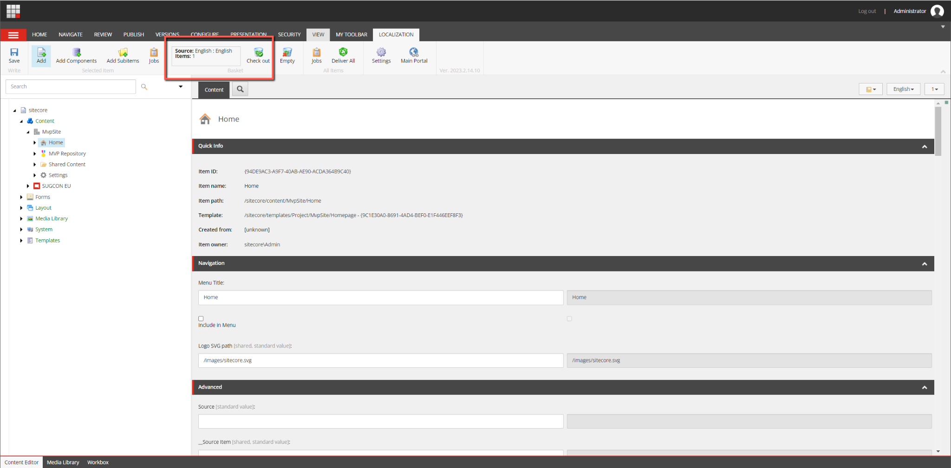Click the Source field input
Viewport: 951px width, 468px height.
pos(381,422)
